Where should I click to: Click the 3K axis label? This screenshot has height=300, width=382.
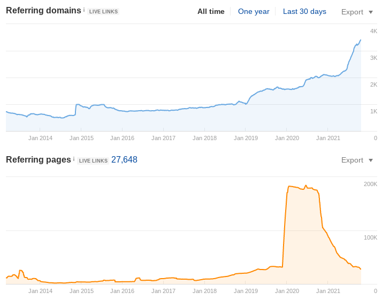pyautogui.click(x=373, y=58)
